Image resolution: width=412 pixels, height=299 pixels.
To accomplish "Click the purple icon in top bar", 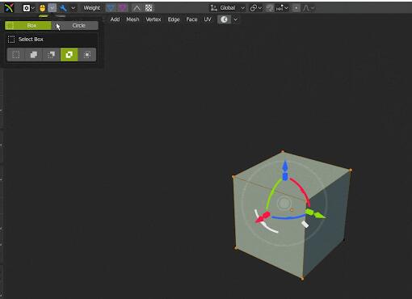I will [x=123, y=8].
